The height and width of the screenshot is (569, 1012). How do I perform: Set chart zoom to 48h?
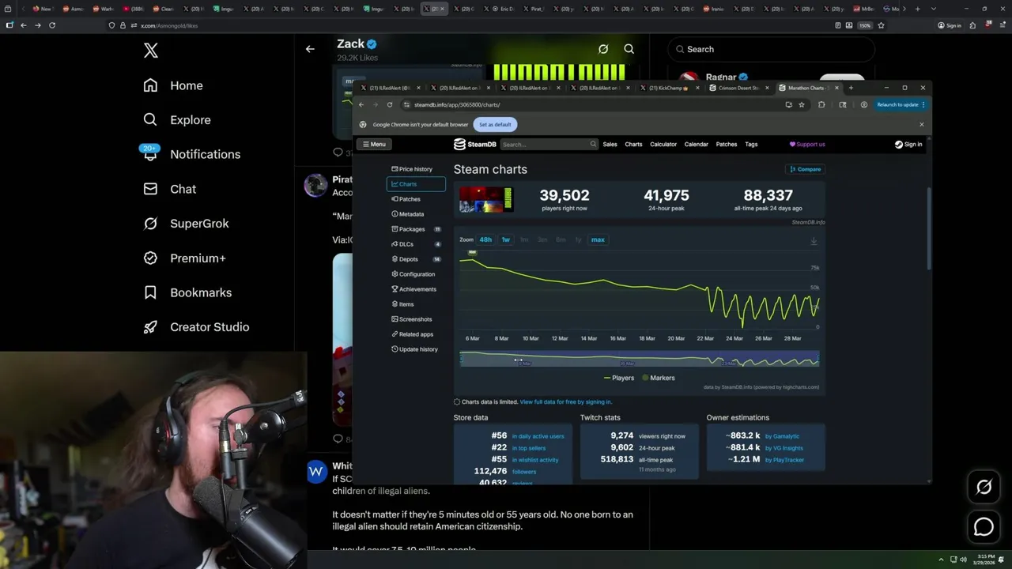(x=485, y=239)
